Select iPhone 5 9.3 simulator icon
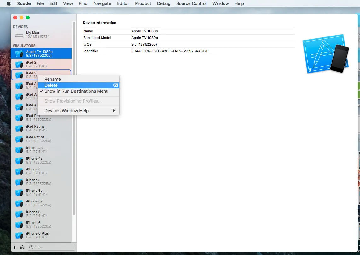The height and width of the screenshot is (255, 360). pyautogui.click(x=19, y=182)
